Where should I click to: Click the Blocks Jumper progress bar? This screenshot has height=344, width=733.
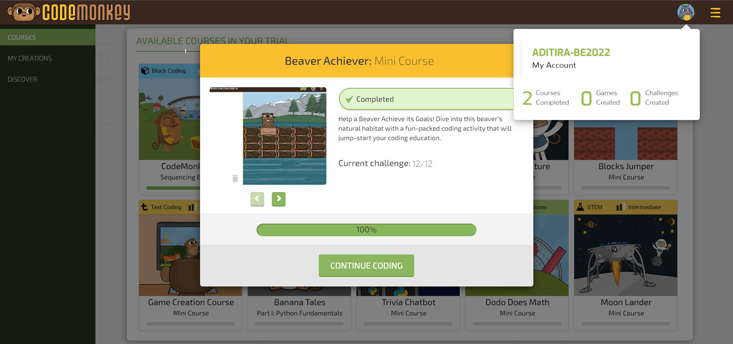point(626,188)
